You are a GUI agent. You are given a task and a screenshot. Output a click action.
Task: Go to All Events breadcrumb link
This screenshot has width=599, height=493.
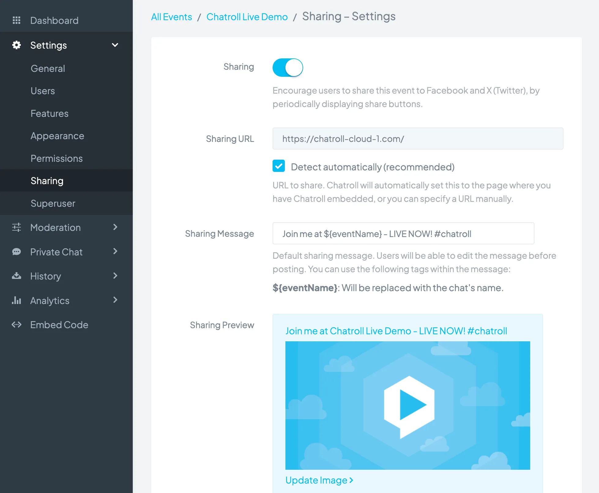click(172, 17)
